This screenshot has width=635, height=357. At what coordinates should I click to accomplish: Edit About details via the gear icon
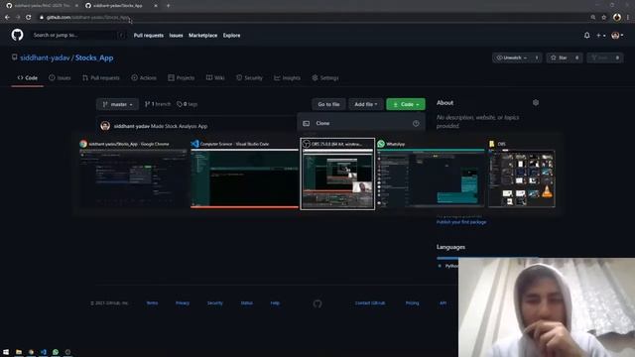(536, 103)
